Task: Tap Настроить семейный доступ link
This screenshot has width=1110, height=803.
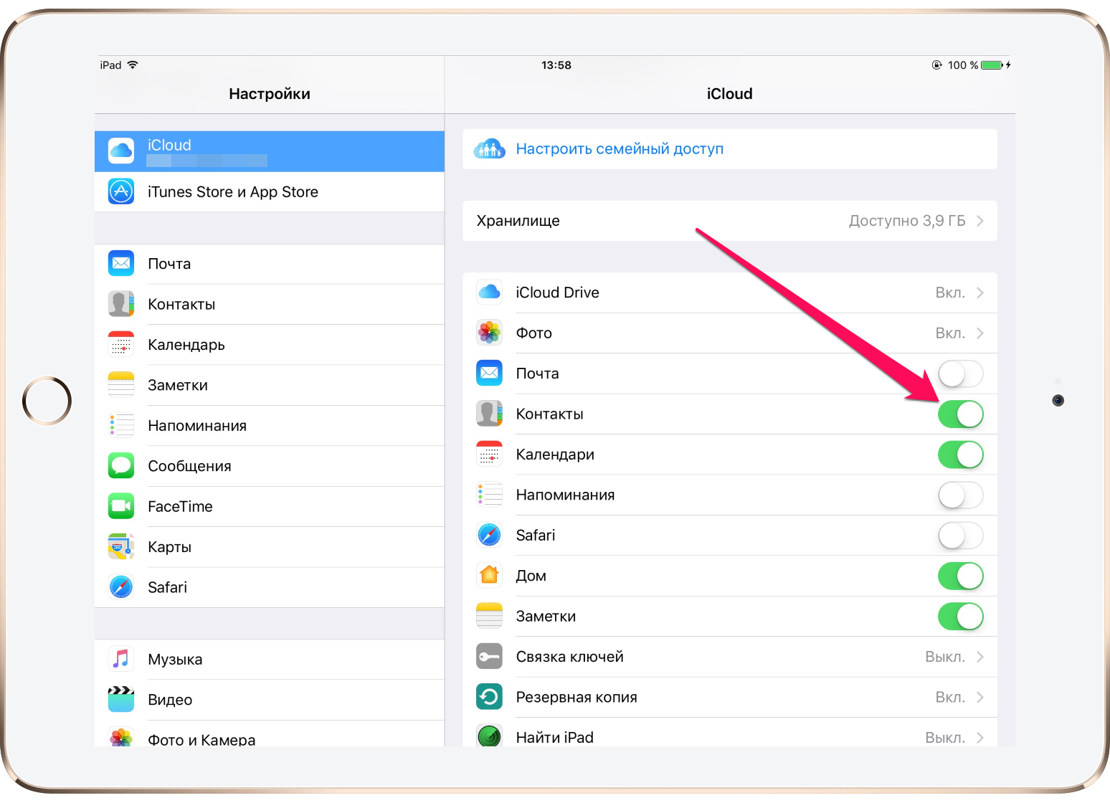Action: point(620,149)
